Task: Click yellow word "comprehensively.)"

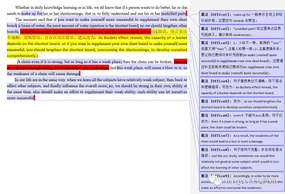Action: [22, 56]
